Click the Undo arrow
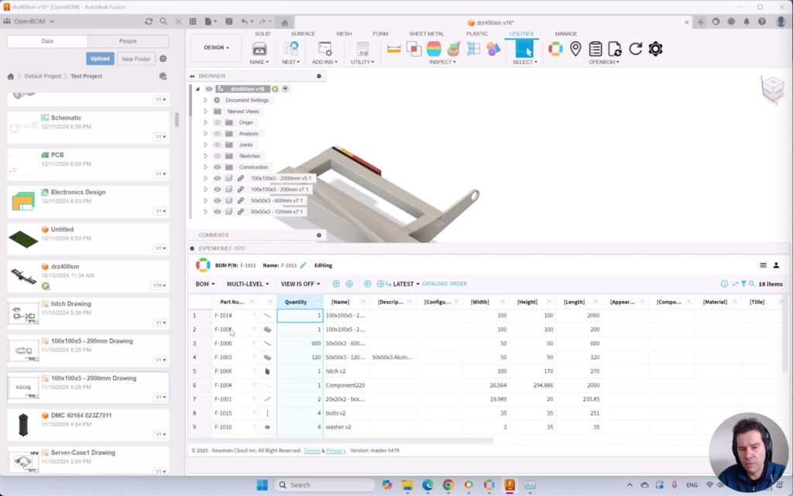Image resolution: width=793 pixels, height=496 pixels. tap(245, 21)
